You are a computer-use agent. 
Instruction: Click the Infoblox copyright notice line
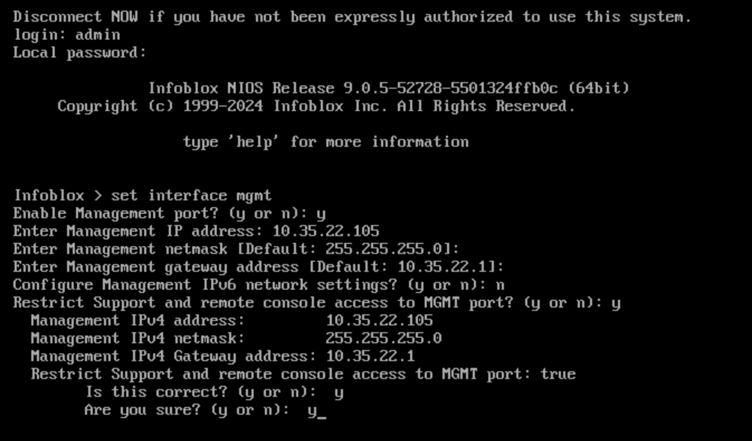(x=316, y=106)
